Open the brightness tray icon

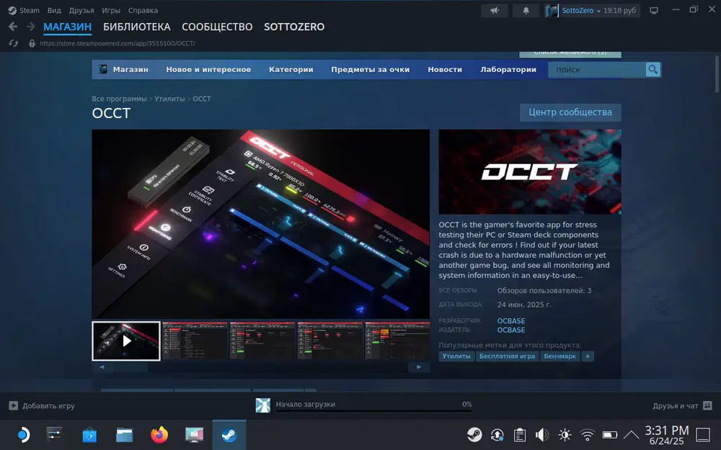coord(565,434)
